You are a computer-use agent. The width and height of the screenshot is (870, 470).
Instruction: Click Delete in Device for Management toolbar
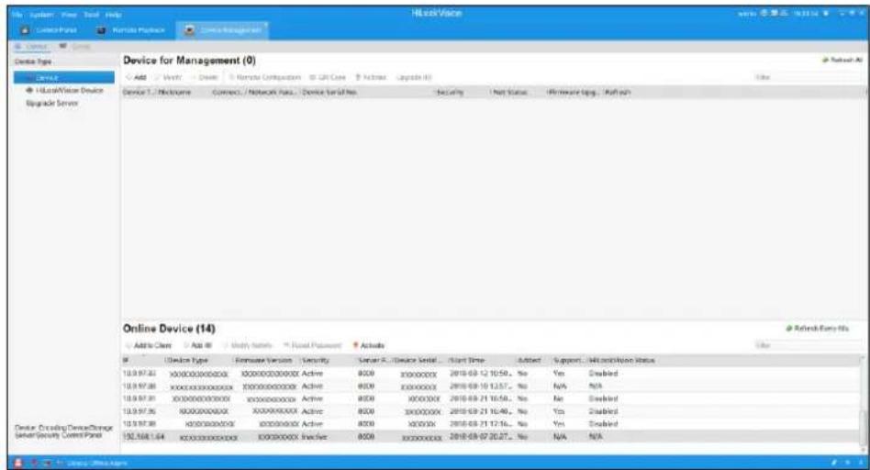(205, 77)
